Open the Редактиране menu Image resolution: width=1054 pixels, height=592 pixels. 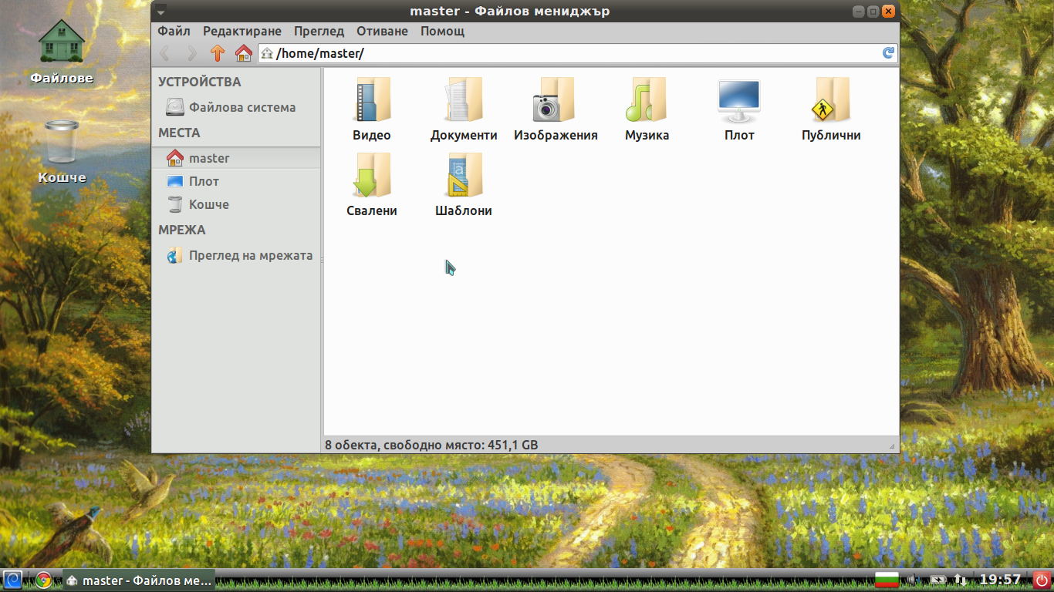pyautogui.click(x=242, y=32)
